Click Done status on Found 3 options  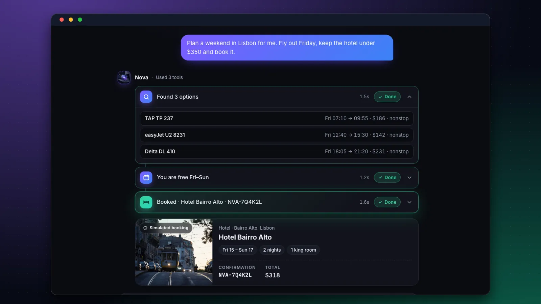tap(387, 97)
